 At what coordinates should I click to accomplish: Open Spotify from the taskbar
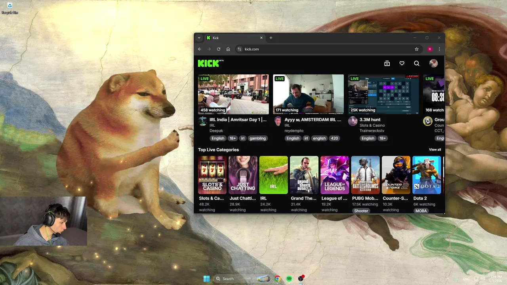[289, 279]
